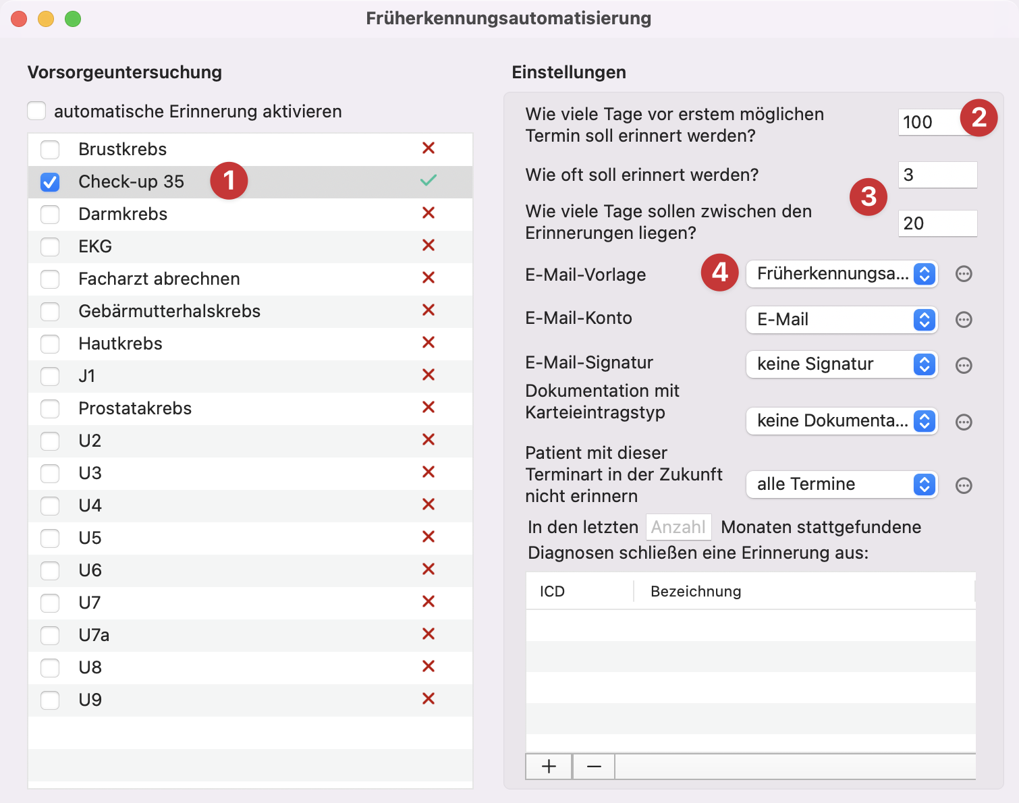The height and width of the screenshot is (803, 1019).
Task: Tick the Darmkrebs checkbox
Action: (50, 214)
